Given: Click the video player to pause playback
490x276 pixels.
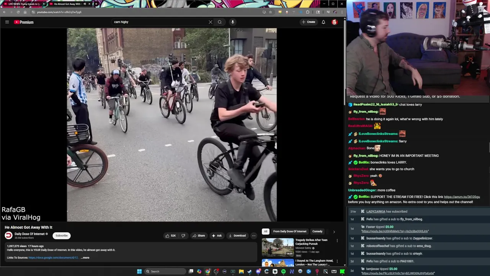Looking at the screenshot, I should (171, 125).
